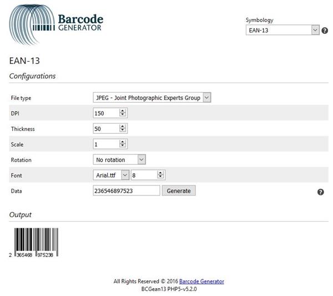The height and width of the screenshot is (296, 333).
Task: Click the Rotation label
Action: point(21,160)
